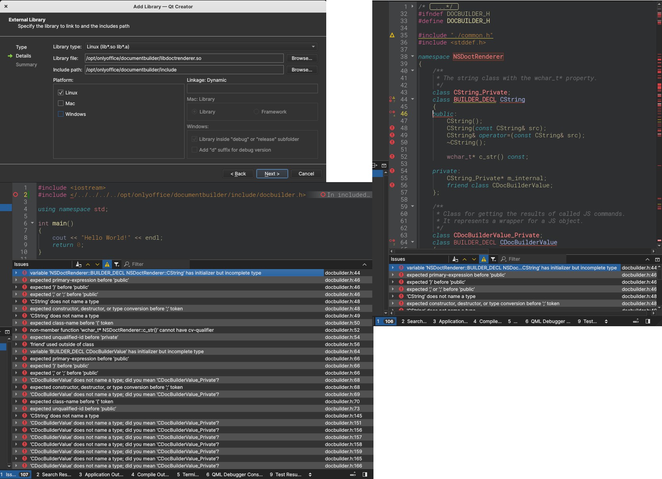Switch to '2 Search Res...' tab in left window
The width and height of the screenshot is (662, 479).
click(x=54, y=474)
